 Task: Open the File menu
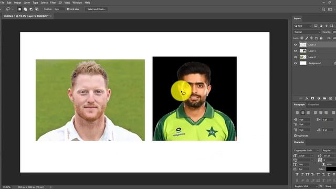pos(2,3)
